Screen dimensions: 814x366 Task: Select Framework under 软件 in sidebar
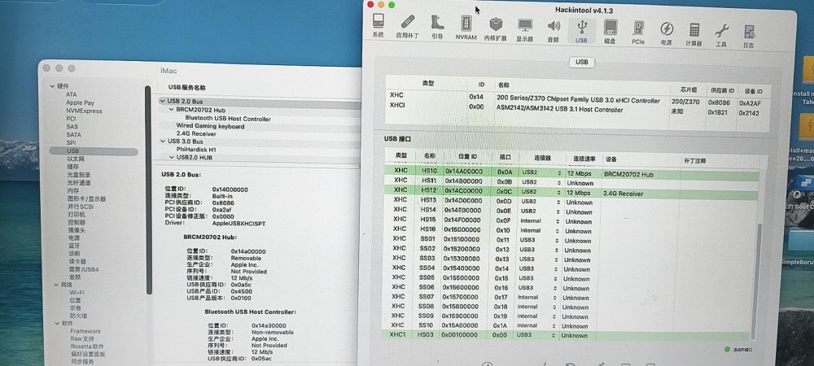(x=86, y=331)
